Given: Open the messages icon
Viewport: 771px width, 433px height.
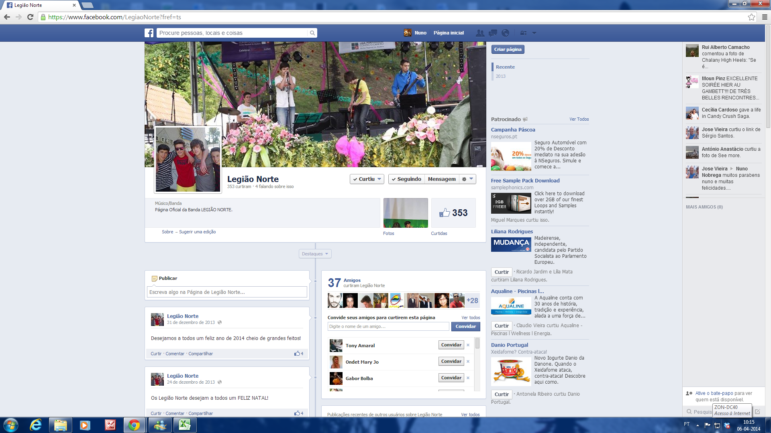Looking at the screenshot, I should [493, 33].
